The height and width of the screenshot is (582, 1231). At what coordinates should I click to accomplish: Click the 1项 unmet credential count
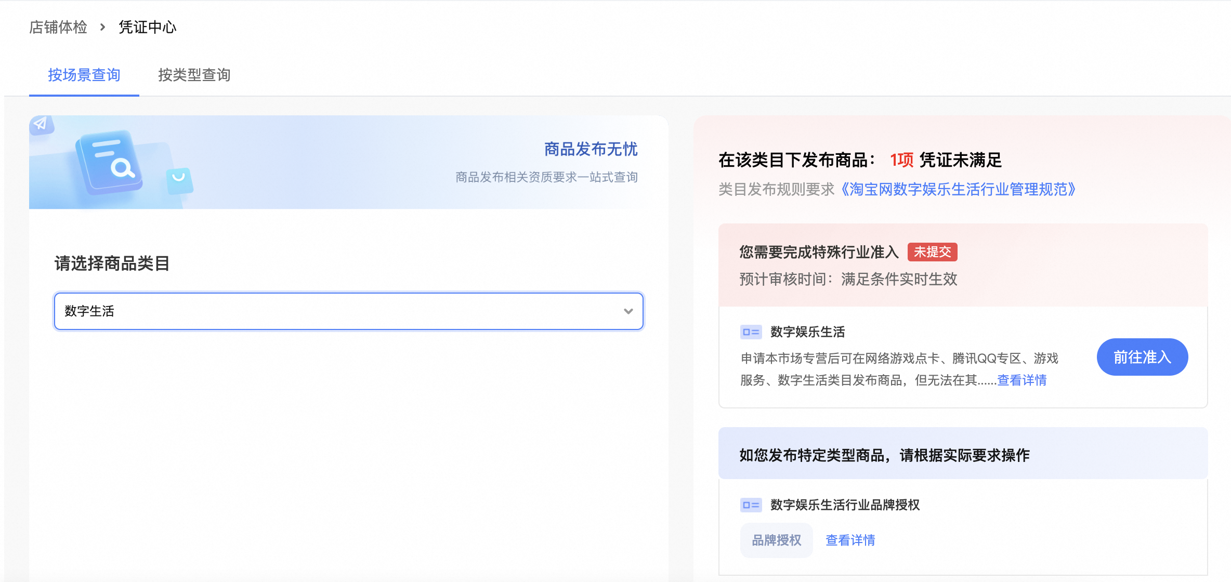tap(902, 160)
